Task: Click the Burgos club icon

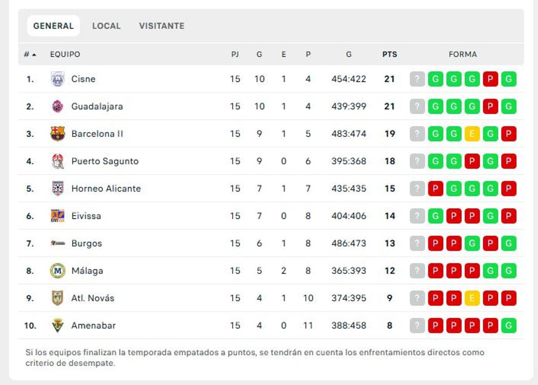Action: click(x=58, y=243)
